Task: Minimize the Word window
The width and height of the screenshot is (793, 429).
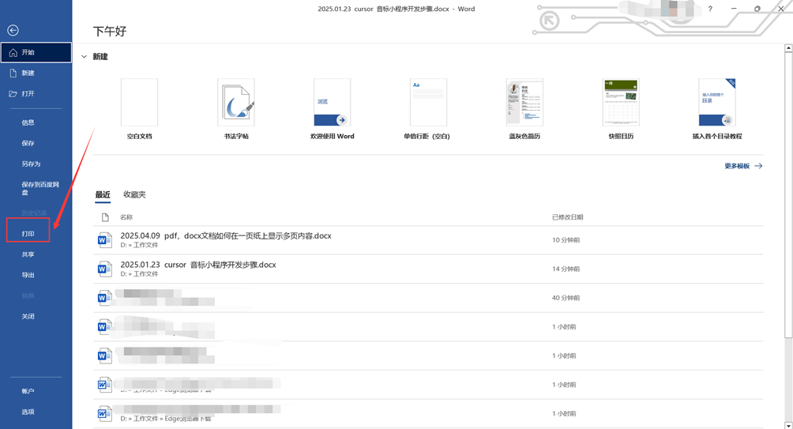Action: point(734,9)
